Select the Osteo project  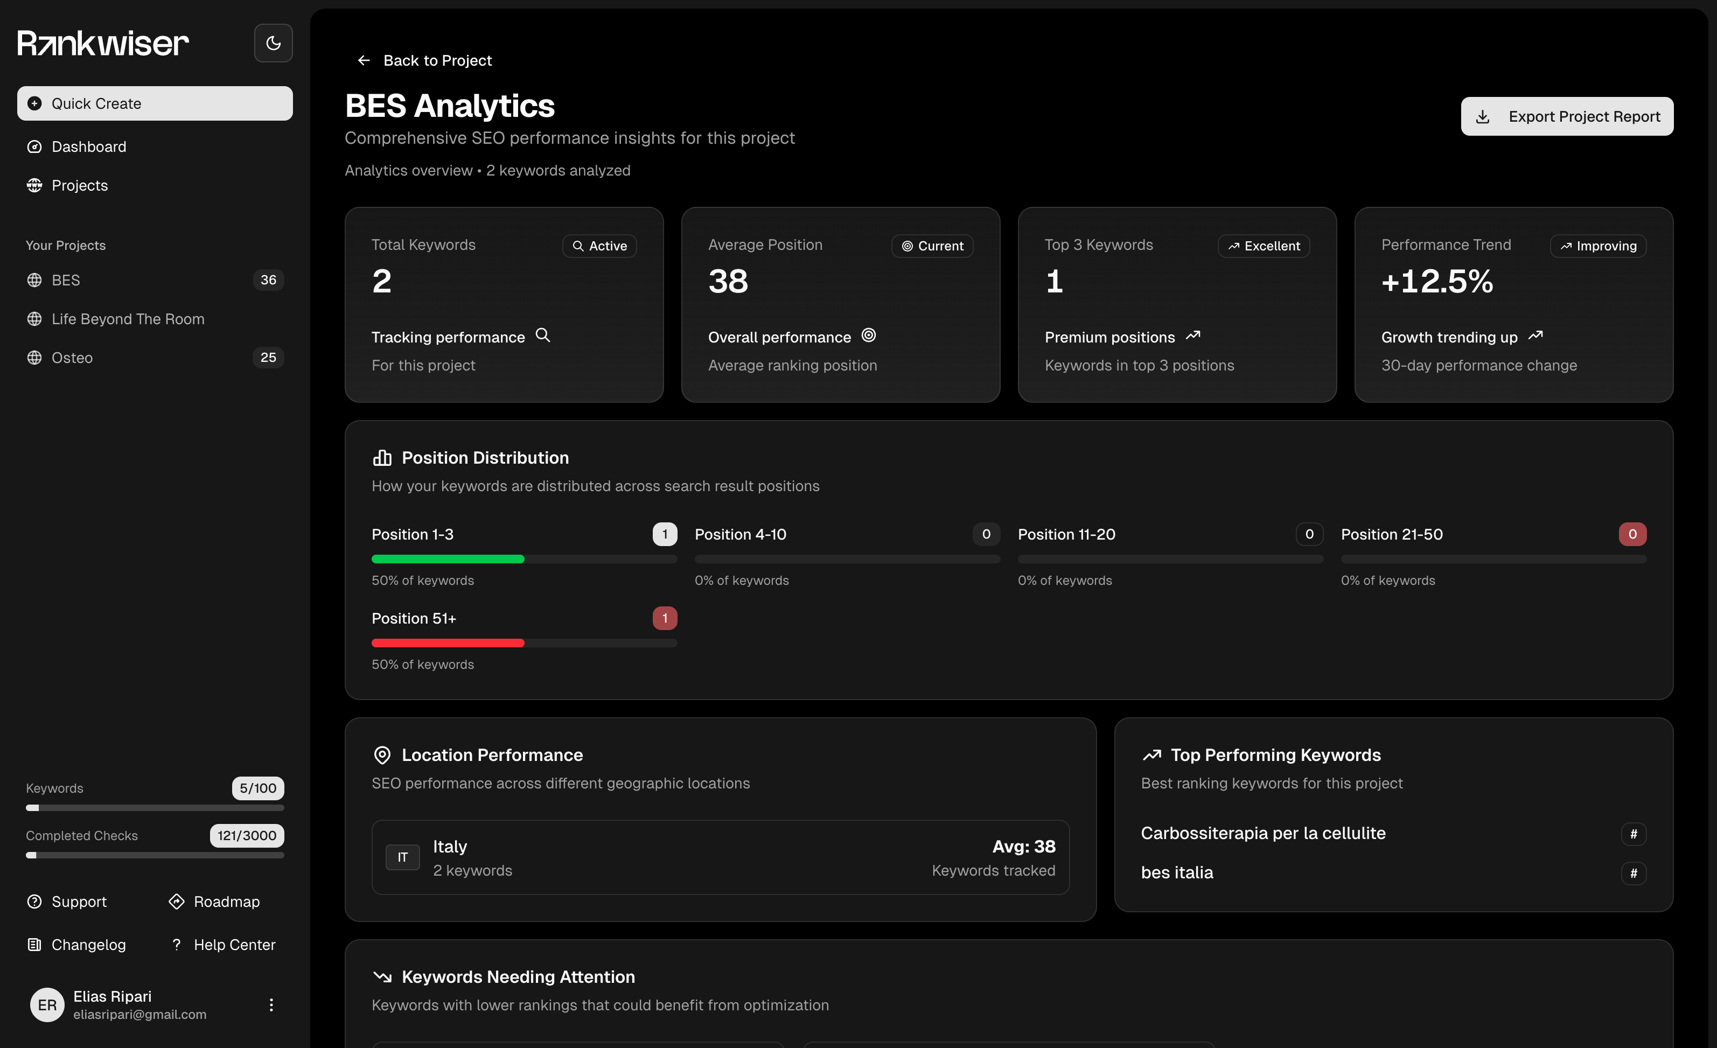tap(72, 358)
